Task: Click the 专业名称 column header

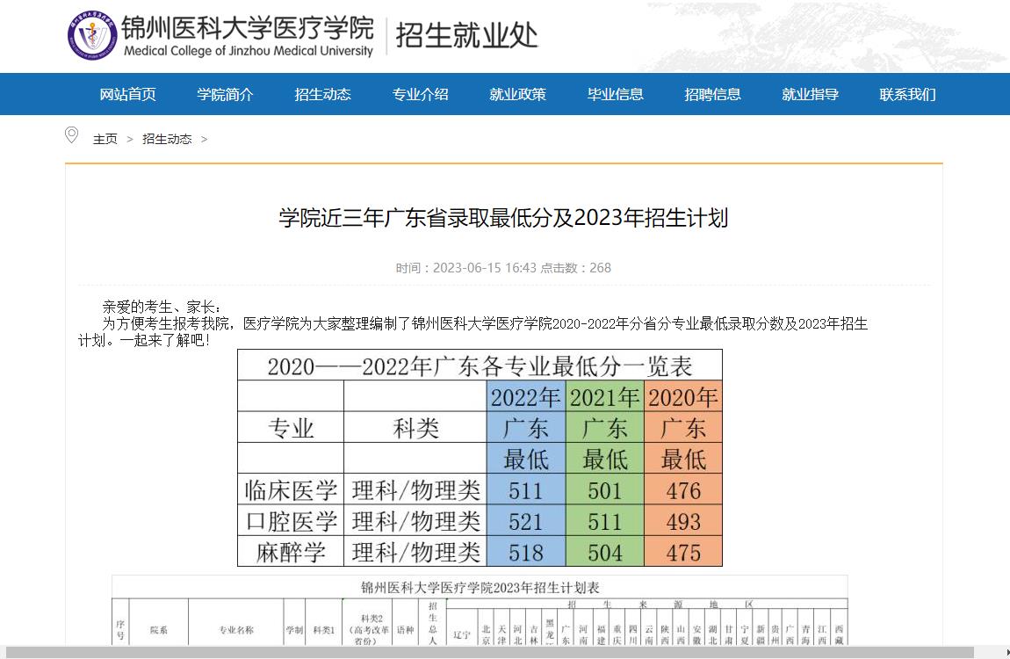Action: click(x=235, y=629)
